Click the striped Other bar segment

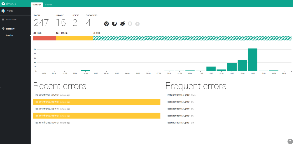pos(192,38)
